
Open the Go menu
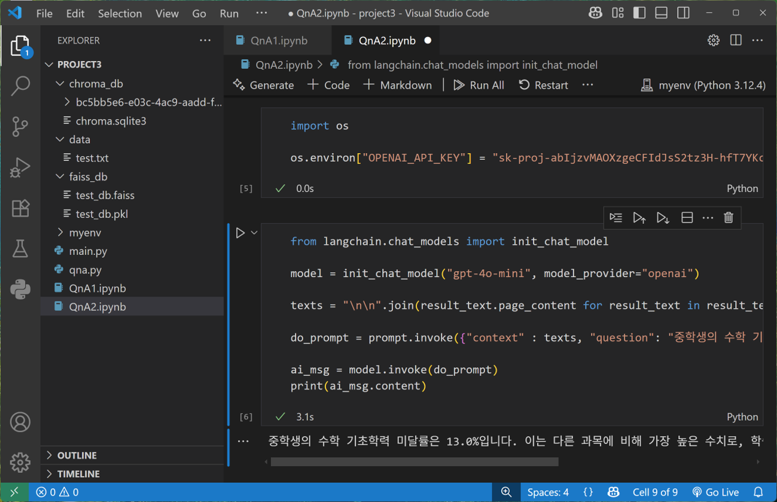(199, 13)
